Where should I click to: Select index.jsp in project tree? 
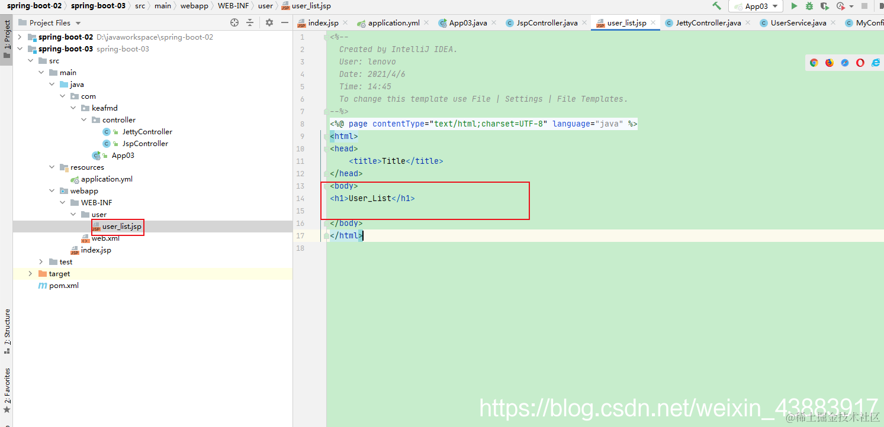coord(96,250)
